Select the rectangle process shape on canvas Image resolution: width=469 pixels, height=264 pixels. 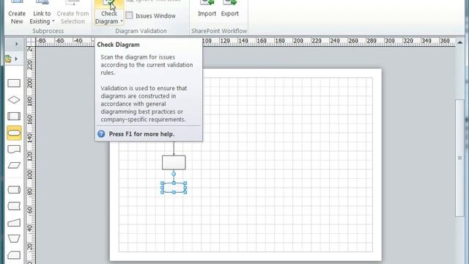click(174, 163)
